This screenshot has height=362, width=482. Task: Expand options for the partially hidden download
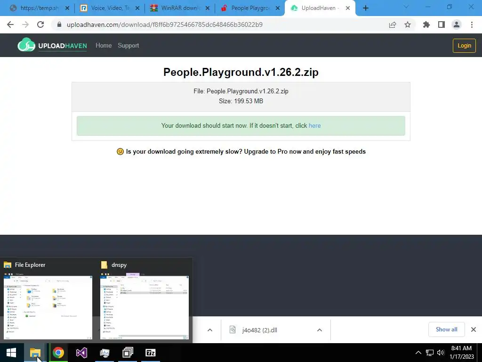[209, 330]
